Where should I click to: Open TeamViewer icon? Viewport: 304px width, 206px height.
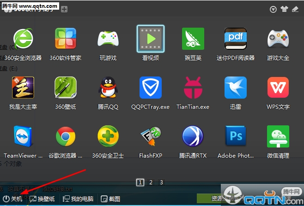pos(23,136)
